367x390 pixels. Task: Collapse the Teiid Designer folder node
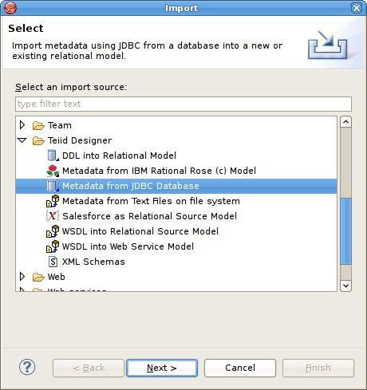tap(22, 140)
